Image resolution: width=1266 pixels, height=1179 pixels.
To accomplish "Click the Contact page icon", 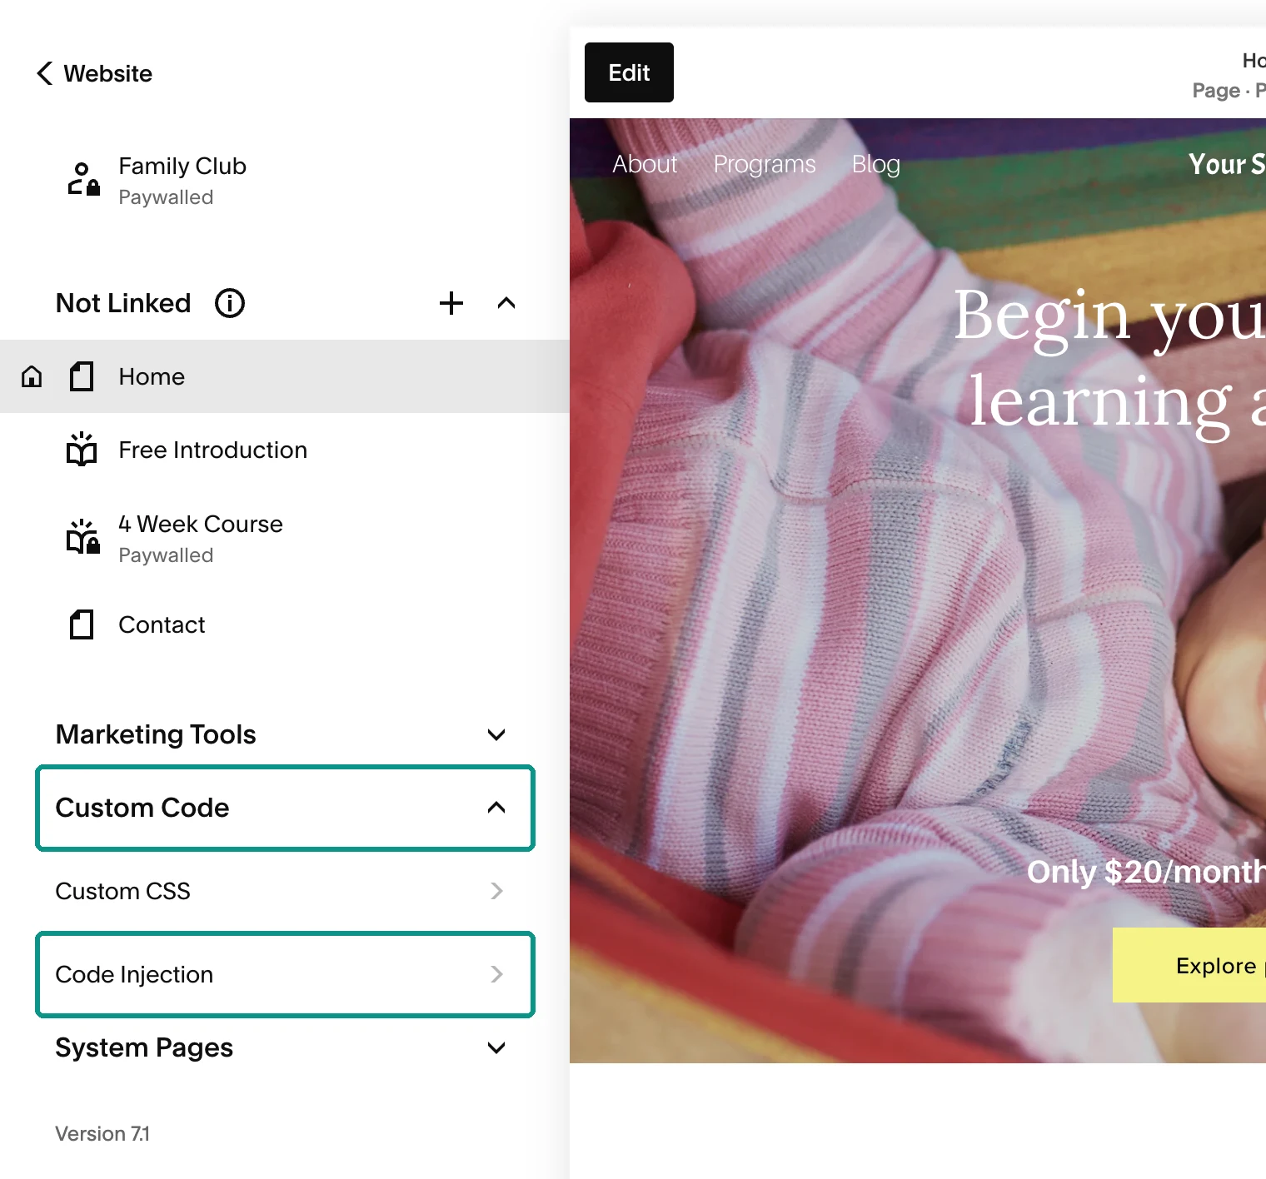I will click(x=82, y=624).
